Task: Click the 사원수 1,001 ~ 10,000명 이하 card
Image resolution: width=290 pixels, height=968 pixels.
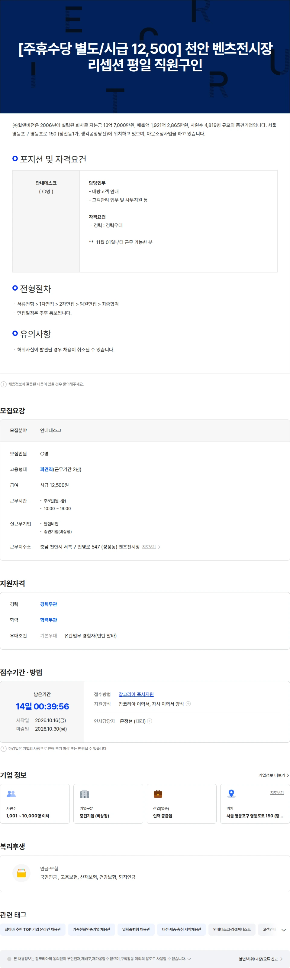Action: pyautogui.click(x=35, y=804)
